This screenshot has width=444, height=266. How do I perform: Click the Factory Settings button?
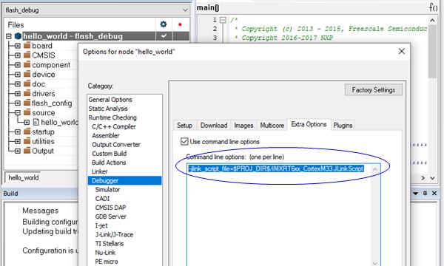374,90
